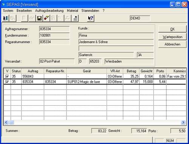Click the Betrag cell 47,97

pyautogui.click(x=131, y=82)
